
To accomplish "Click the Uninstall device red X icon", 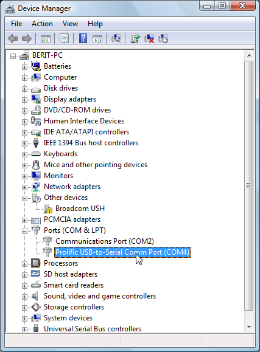I will (149, 38).
